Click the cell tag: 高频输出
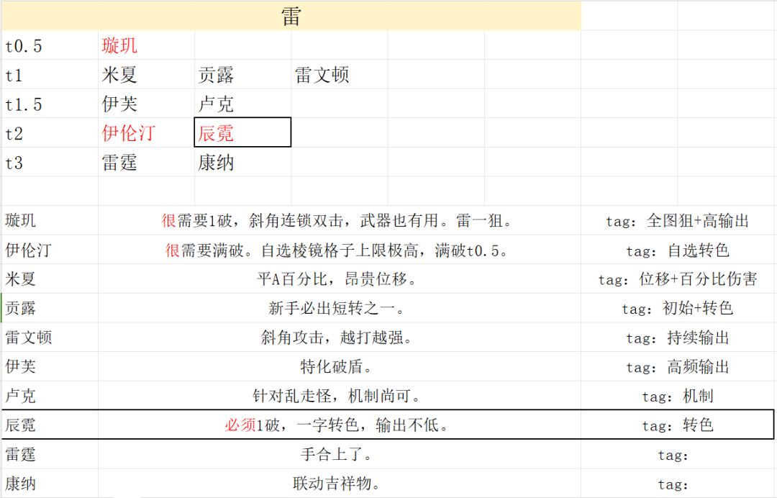This screenshot has width=777, height=498. point(678,367)
